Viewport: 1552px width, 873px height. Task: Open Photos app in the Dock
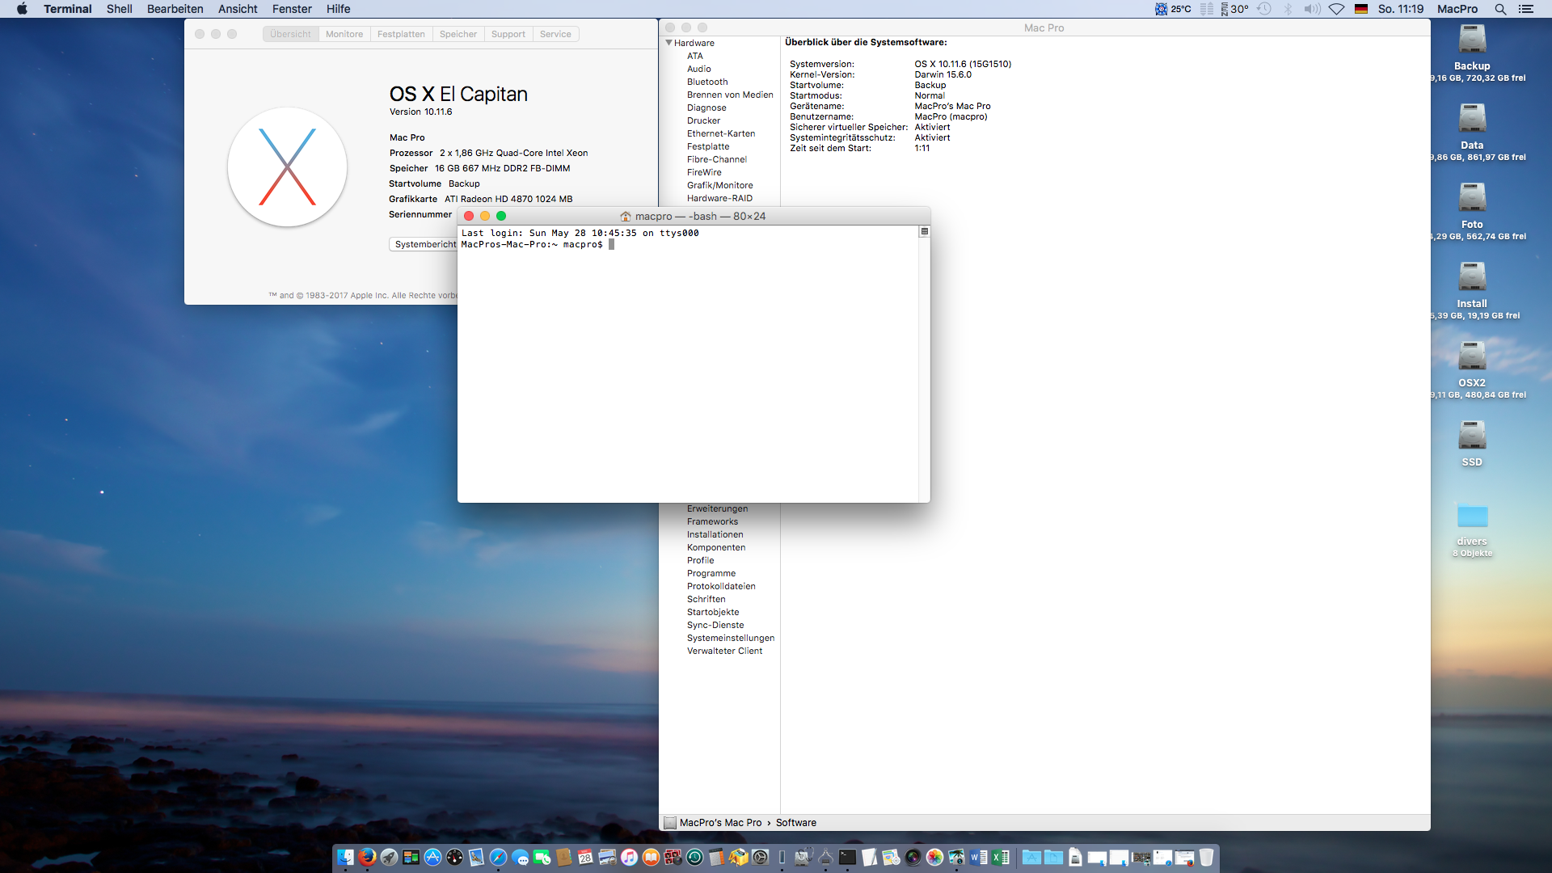coord(934,857)
